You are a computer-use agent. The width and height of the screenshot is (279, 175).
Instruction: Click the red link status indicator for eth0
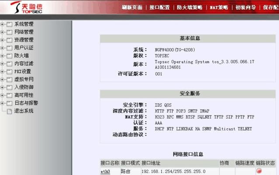click(259, 171)
